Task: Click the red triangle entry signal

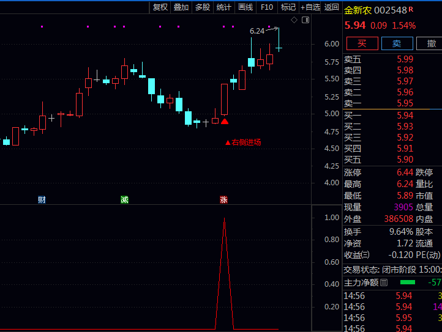Action: 225,122
